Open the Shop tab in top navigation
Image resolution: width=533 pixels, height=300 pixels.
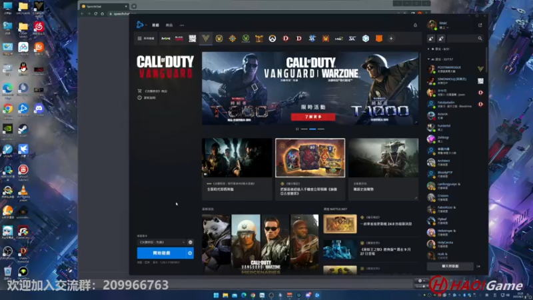tap(169, 25)
